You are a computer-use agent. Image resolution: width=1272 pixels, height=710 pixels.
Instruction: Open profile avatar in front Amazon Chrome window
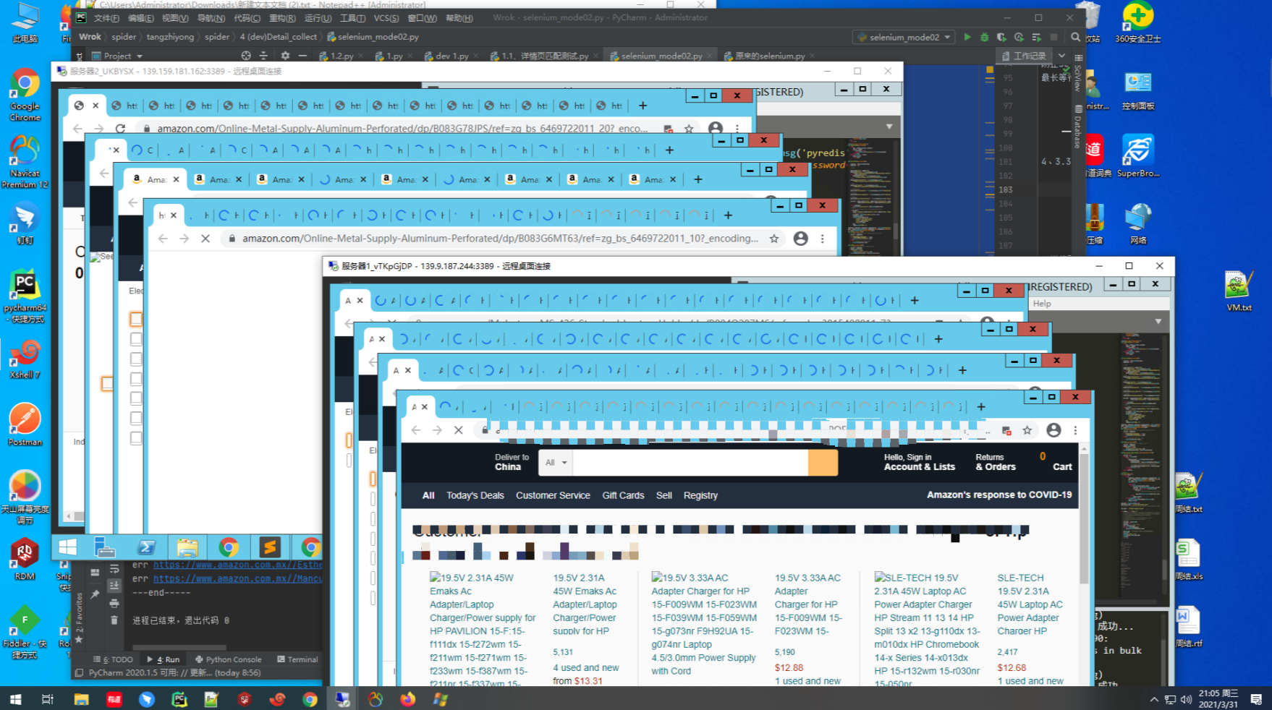pos(1053,430)
